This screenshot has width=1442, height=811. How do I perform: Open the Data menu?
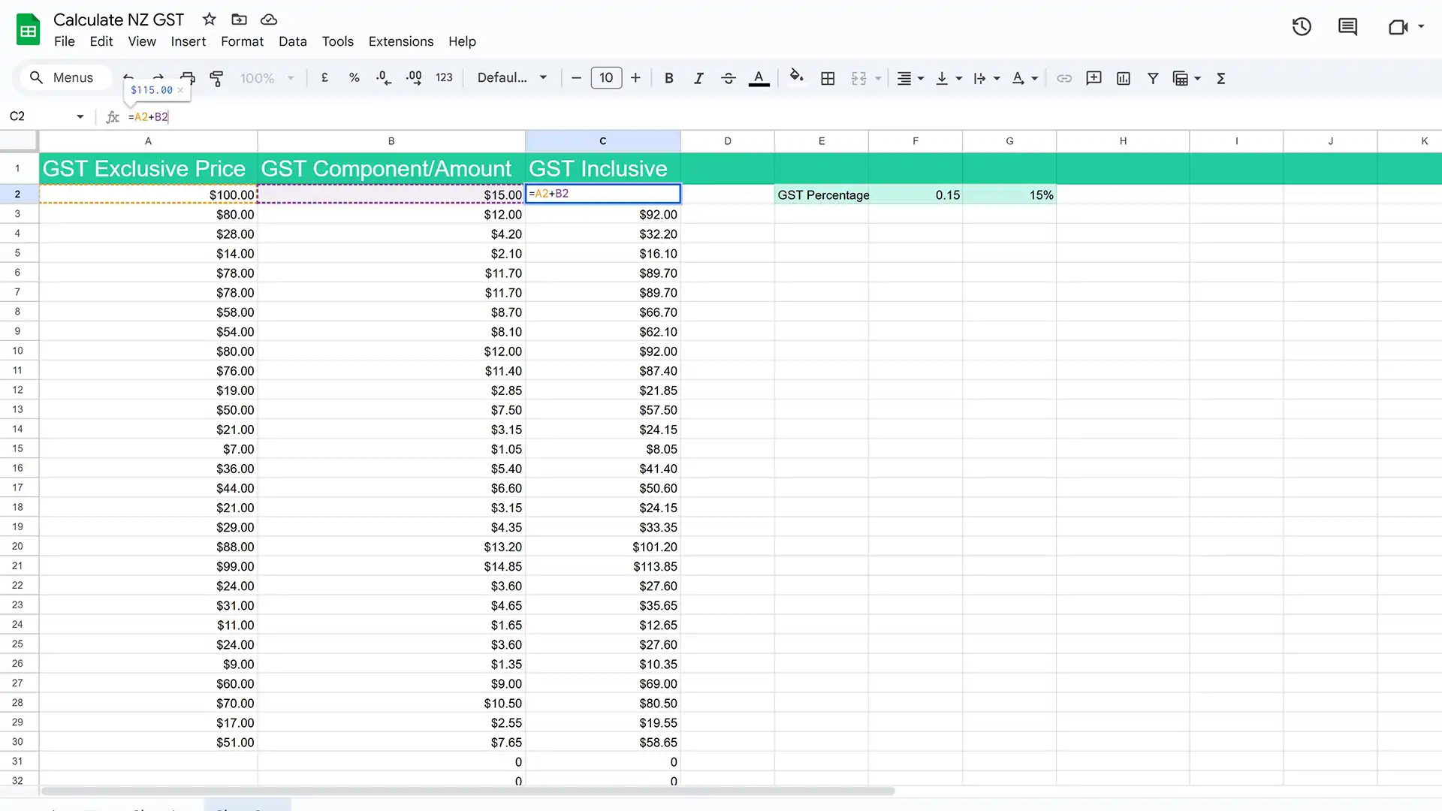[x=292, y=42]
